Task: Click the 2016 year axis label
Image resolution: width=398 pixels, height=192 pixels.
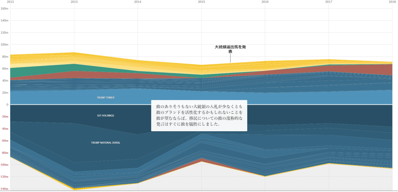Action: [x=265, y=2]
